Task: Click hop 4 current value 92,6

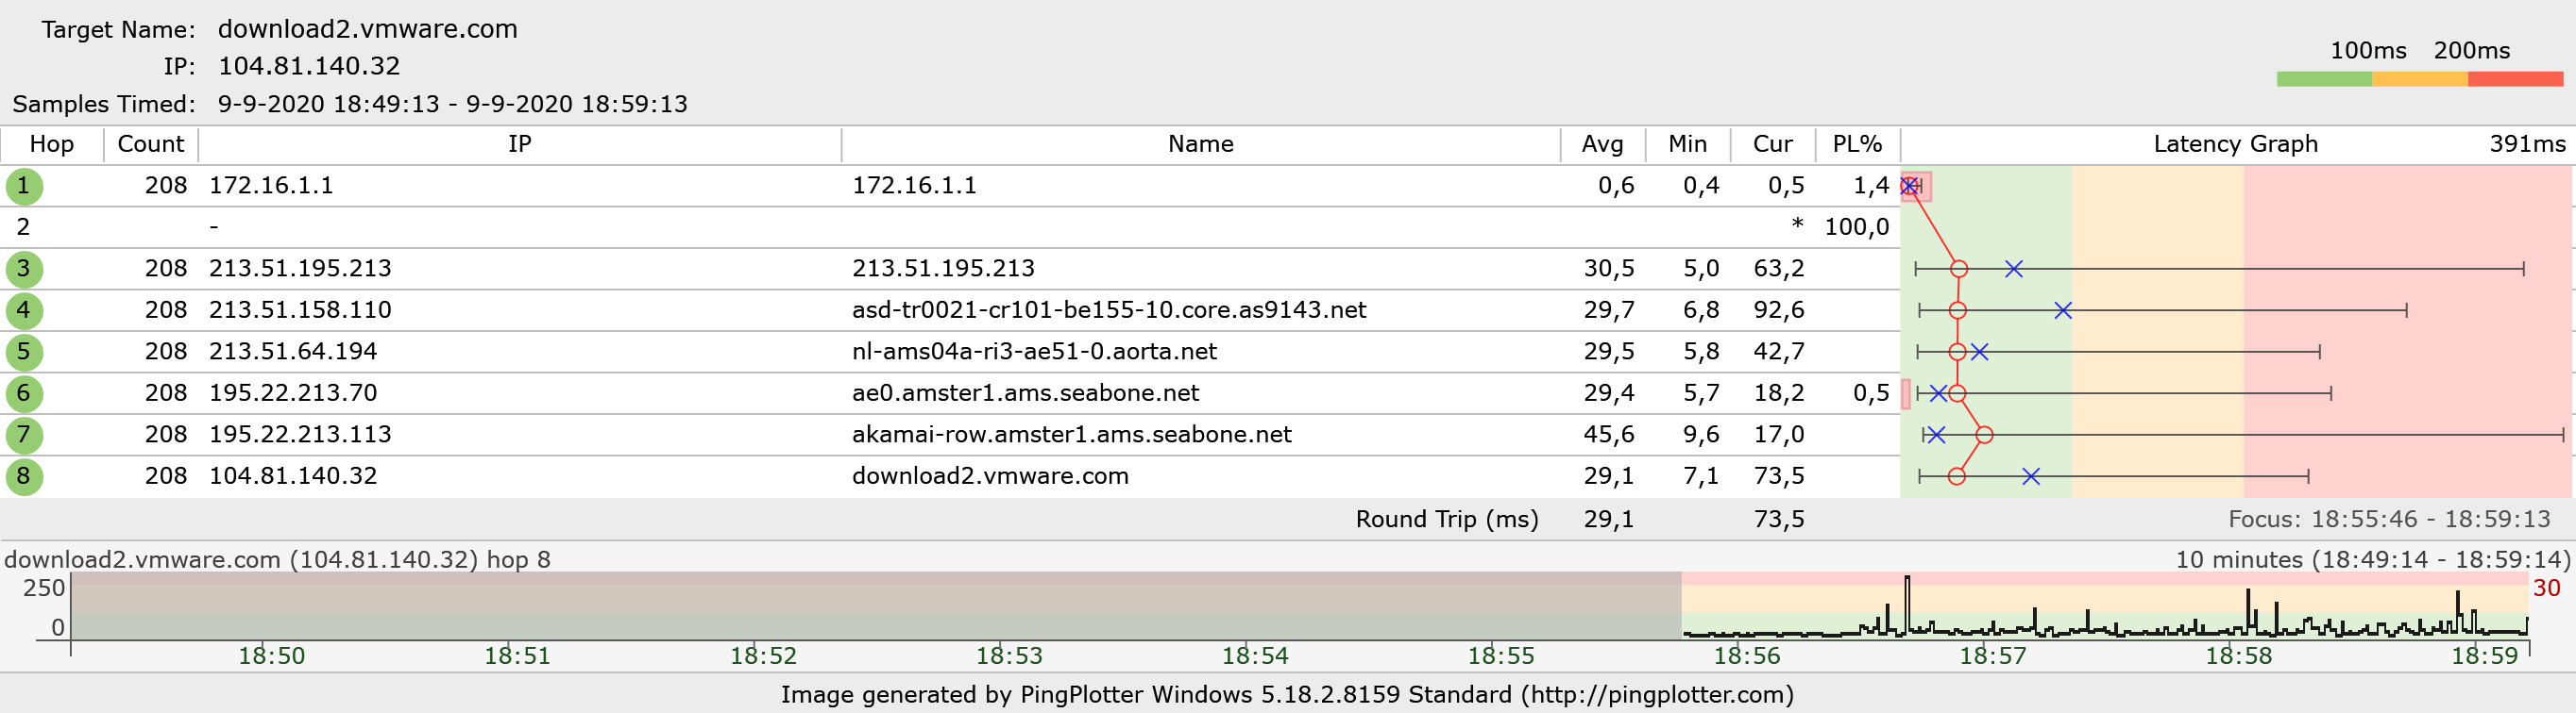Action: coord(1779,310)
